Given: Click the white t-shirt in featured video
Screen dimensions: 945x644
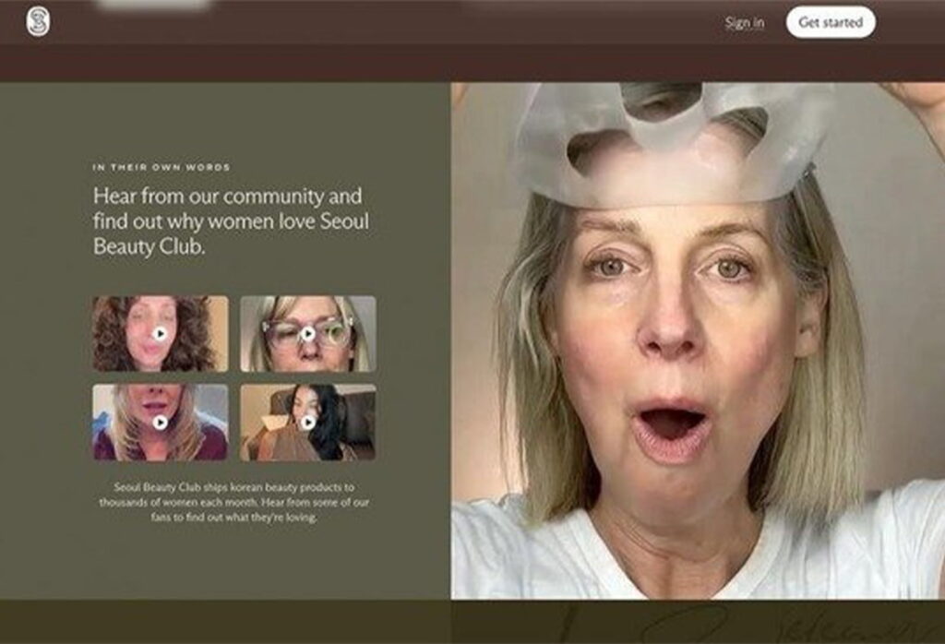Looking at the screenshot, I should click(517, 554).
